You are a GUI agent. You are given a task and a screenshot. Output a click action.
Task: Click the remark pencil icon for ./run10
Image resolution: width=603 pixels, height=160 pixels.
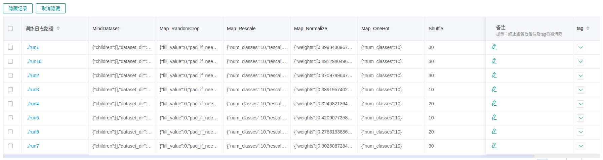click(494, 61)
